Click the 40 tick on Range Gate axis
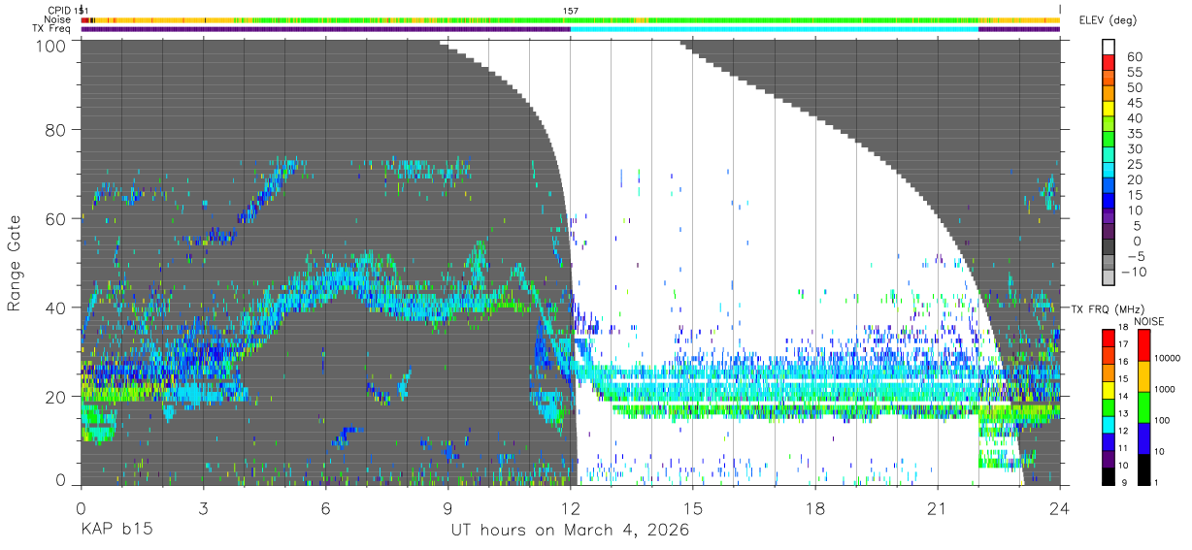 [x=56, y=307]
